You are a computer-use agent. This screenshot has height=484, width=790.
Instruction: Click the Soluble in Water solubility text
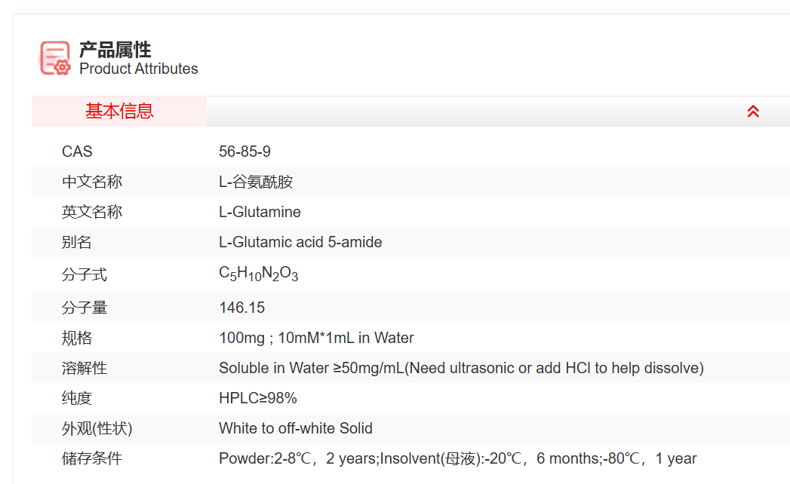pyautogui.click(x=460, y=368)
